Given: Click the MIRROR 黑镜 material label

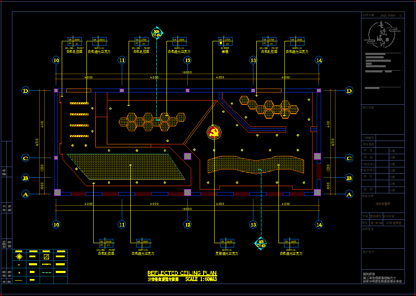Looking at the screenshot, I should (x=225, y=50).
